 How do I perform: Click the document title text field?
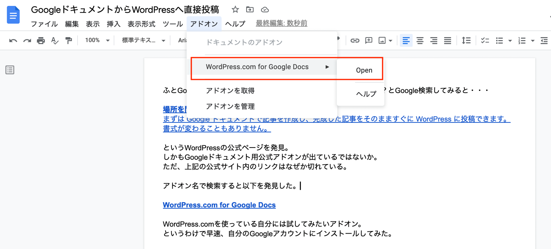click(x=125, y=10)
